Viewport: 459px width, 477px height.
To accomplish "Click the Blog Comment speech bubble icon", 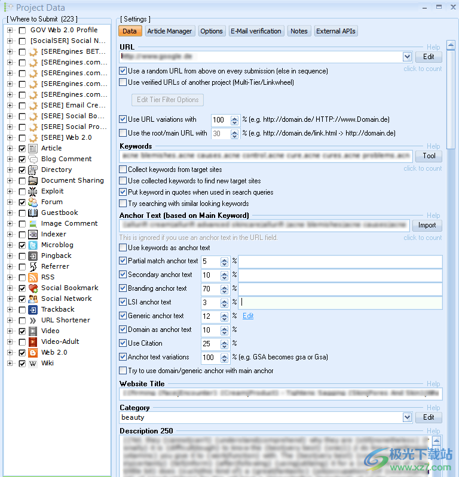I will 33,159.
